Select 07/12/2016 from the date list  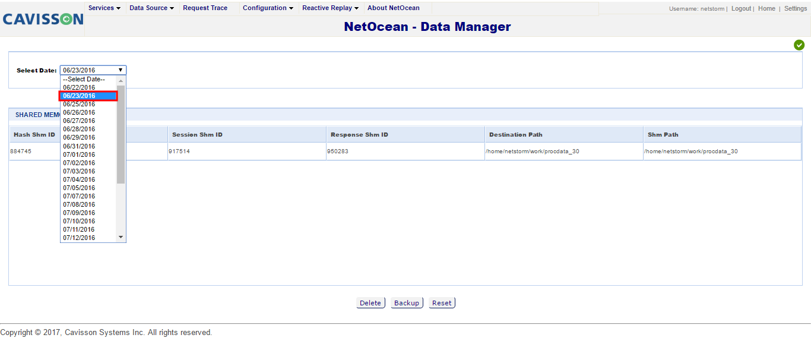(x=88, y=238)
